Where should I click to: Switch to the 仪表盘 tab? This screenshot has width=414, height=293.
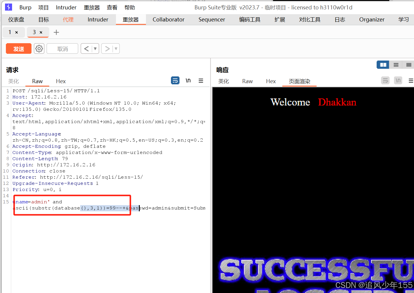pyautogui.click(x=16, y=19)
